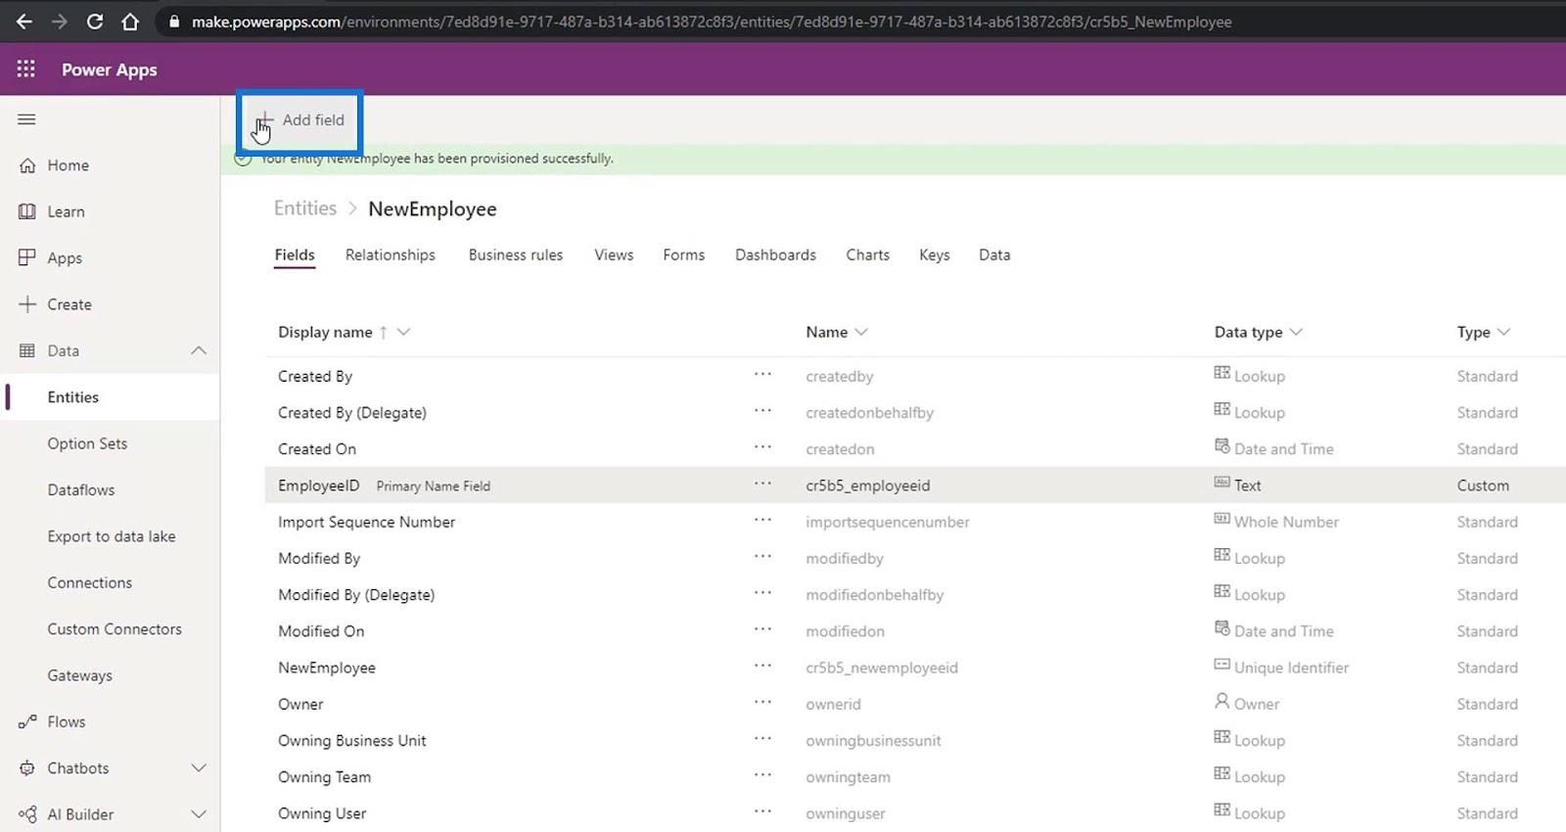Click the Modified By (Delegate) field
Screen dimensions: 1566x832
(356, 594)
